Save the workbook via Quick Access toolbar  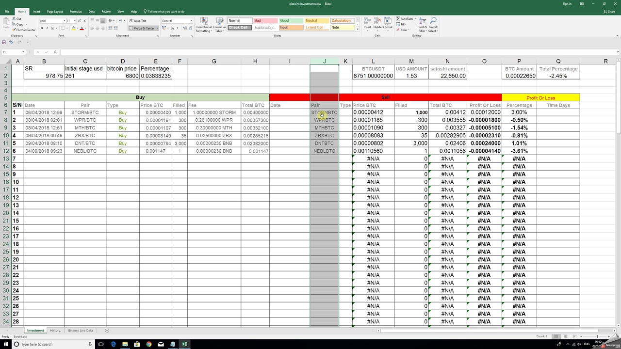4,42
